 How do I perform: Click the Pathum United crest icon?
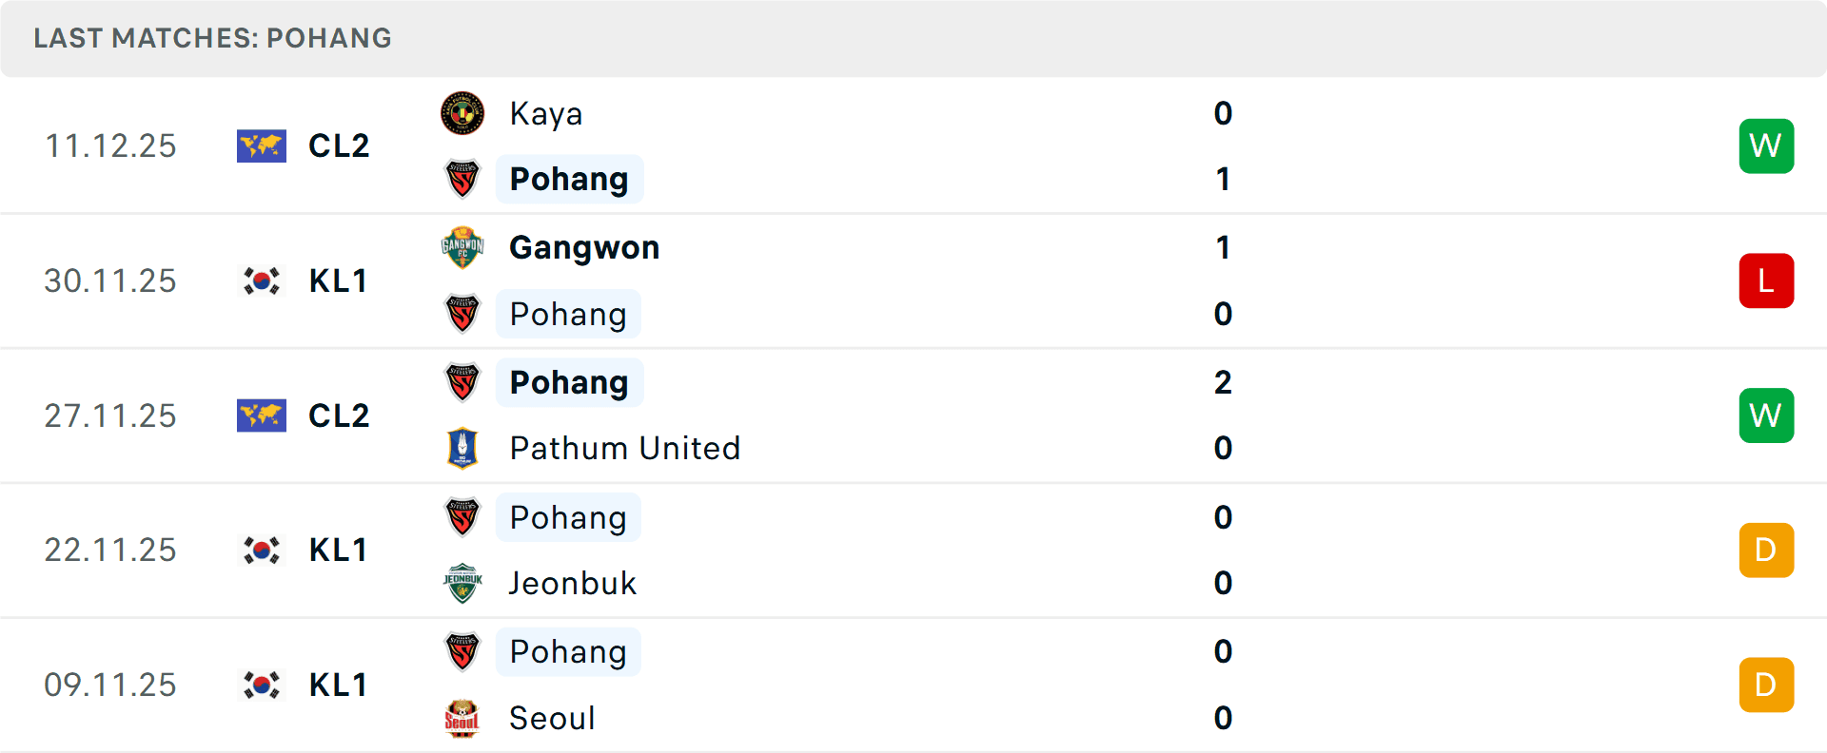[462, 448]
